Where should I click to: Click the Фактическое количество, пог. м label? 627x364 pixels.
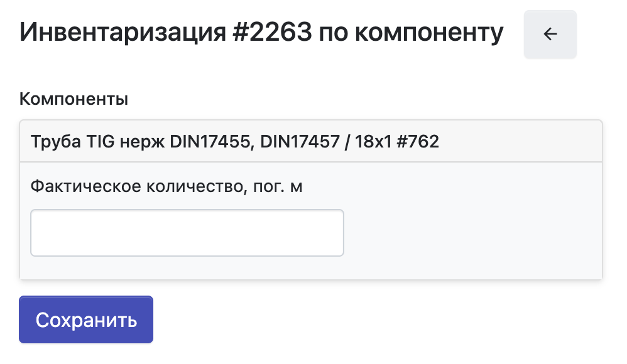(x=166, y=186)
